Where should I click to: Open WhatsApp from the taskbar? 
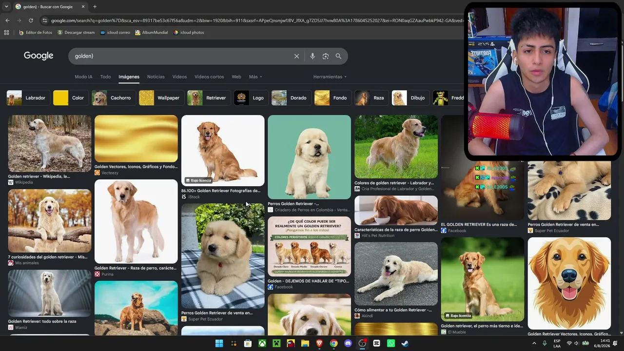(x=391, y=343)
